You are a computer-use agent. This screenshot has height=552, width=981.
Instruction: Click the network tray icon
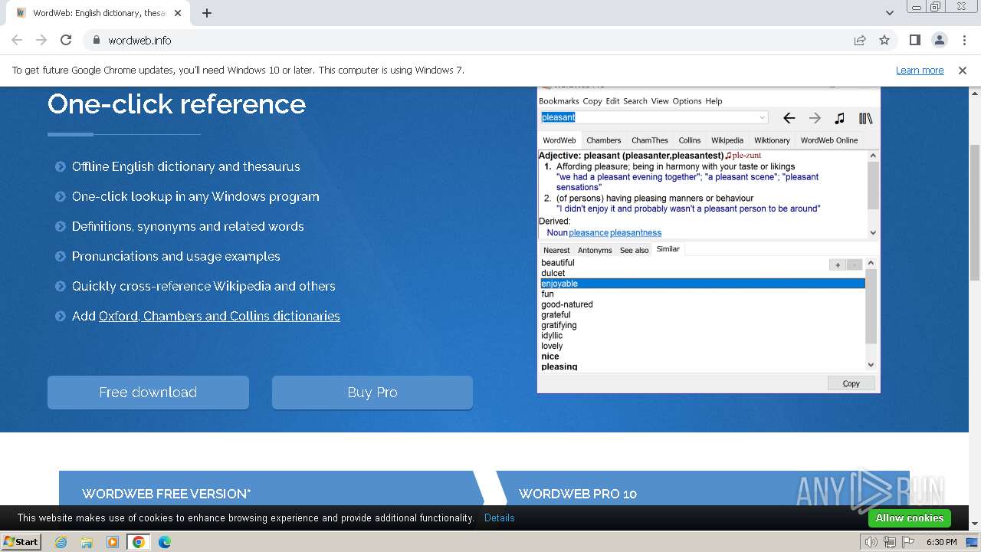(x=890, y=542)
